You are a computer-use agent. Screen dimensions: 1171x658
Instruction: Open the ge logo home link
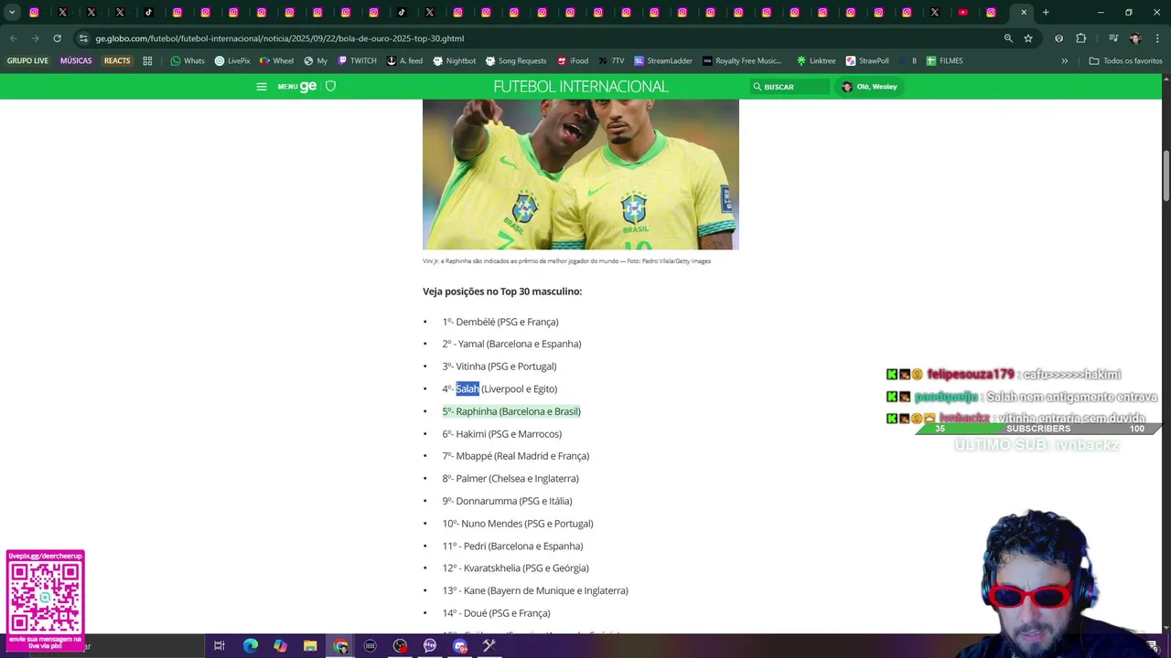[307, 87]
